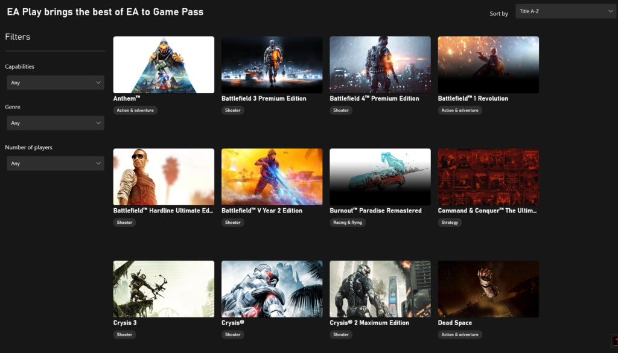Open Battlefield 3 Premium Edition cover image
This screenshot has width=618, height=353.
coord(272,65)
